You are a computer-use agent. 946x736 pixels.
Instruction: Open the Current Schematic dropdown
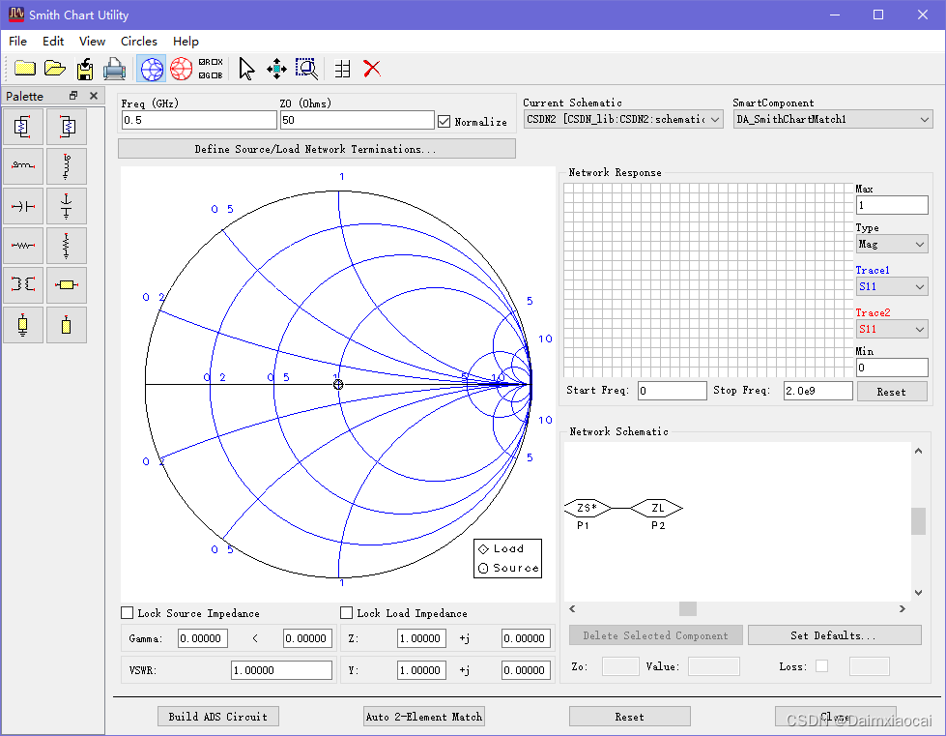(622, 120)
